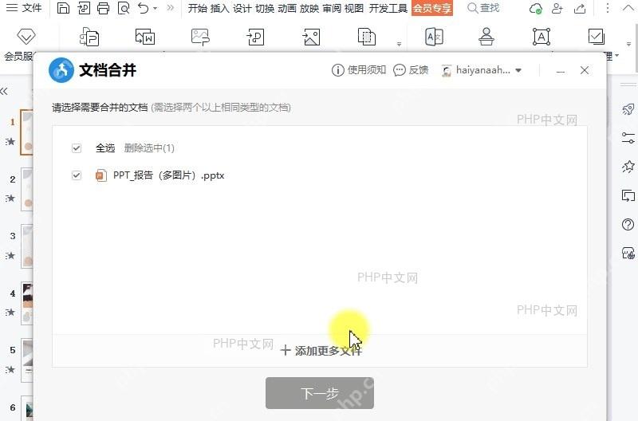Close the 文档合并 dialog
The image size is (638, 421).
(x=585, y=70)
